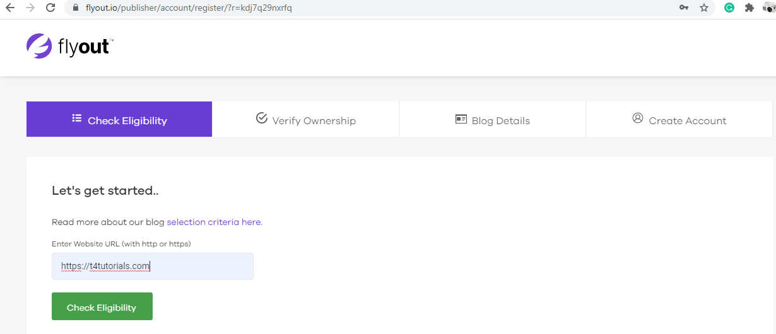Go back with the browser back arrow
Viewport: 776px width, 334px height.
tap(10, 8)
